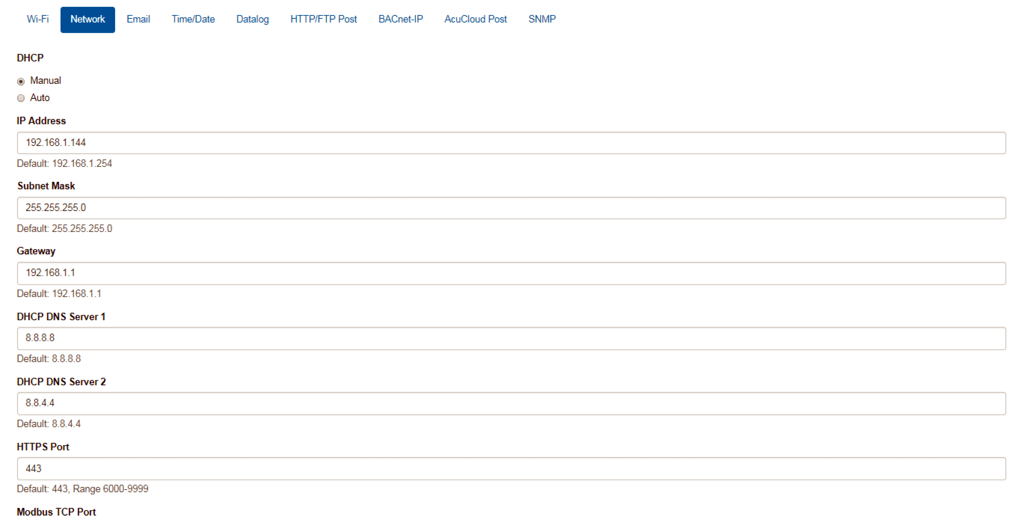Select the Network tab
The width and height of the screenshot is (1036, 526).
pyautogui.click(x=87, y=19)
